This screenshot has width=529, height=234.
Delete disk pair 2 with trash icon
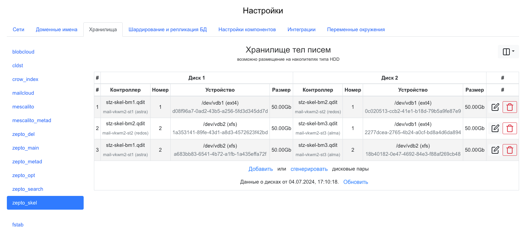point(509,128)
